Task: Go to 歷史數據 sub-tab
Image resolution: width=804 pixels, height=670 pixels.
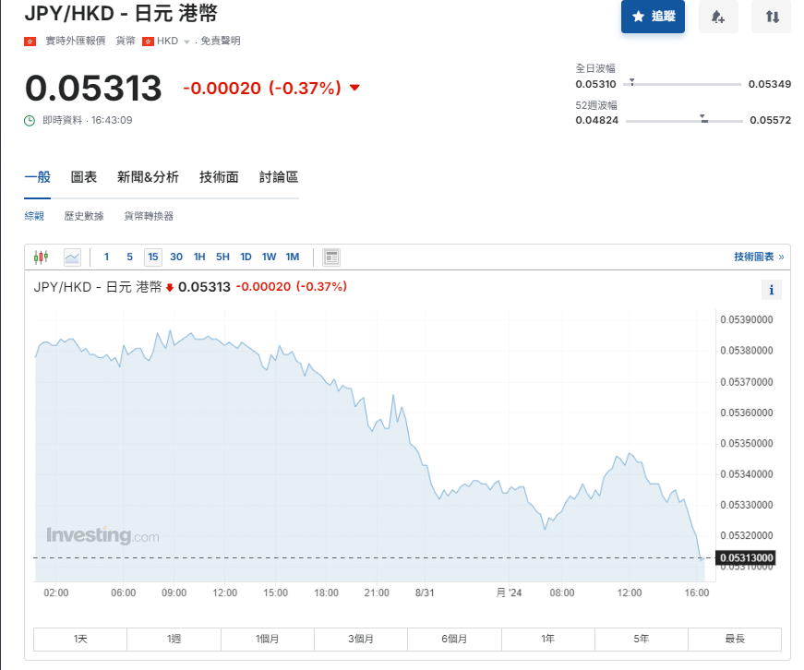Action: [x=84, y=216]
